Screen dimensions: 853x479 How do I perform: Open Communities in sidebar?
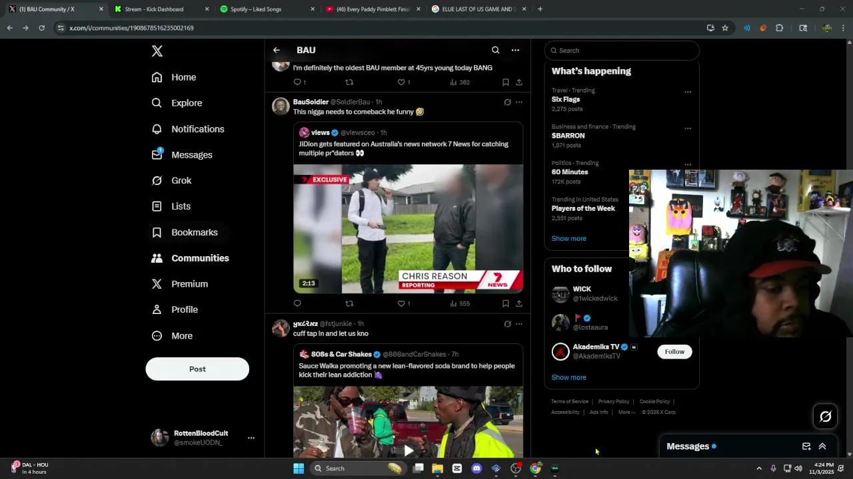(x=191, y=258)
